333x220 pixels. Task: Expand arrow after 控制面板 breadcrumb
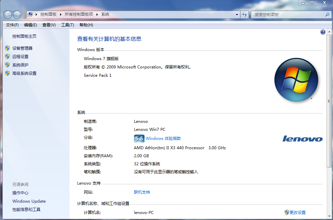click(60, 14)
